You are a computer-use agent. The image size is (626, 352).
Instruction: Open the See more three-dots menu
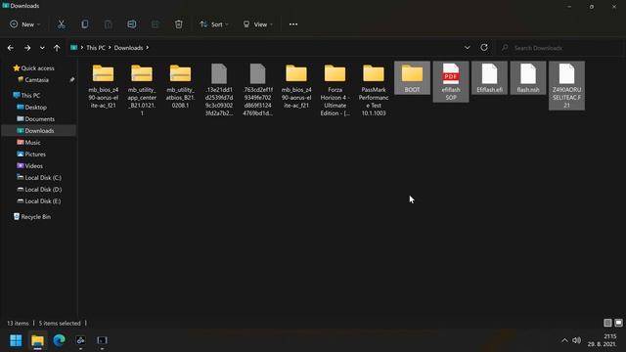point(293,24)
